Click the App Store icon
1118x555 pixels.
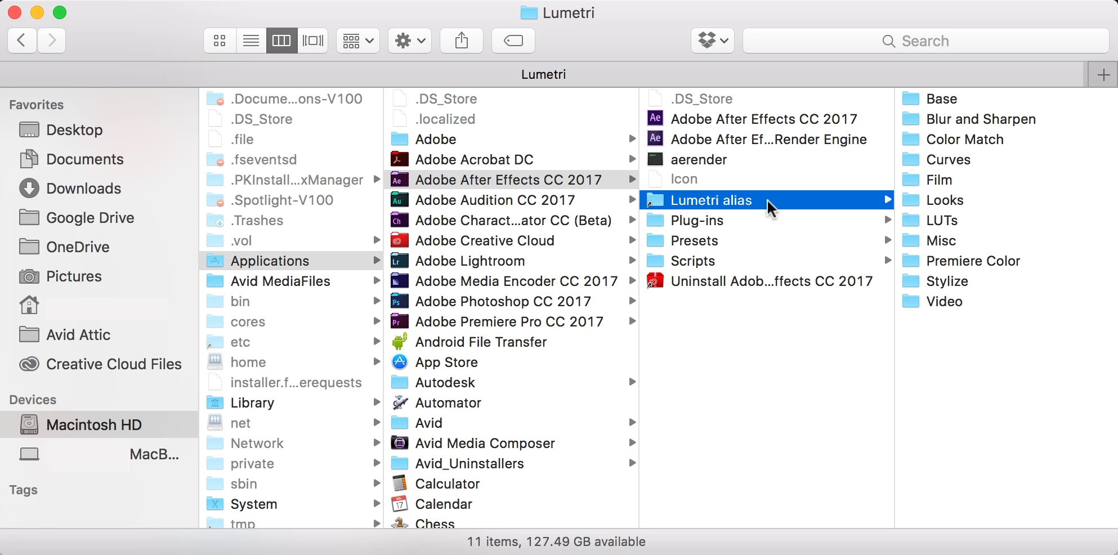(400, 362)
